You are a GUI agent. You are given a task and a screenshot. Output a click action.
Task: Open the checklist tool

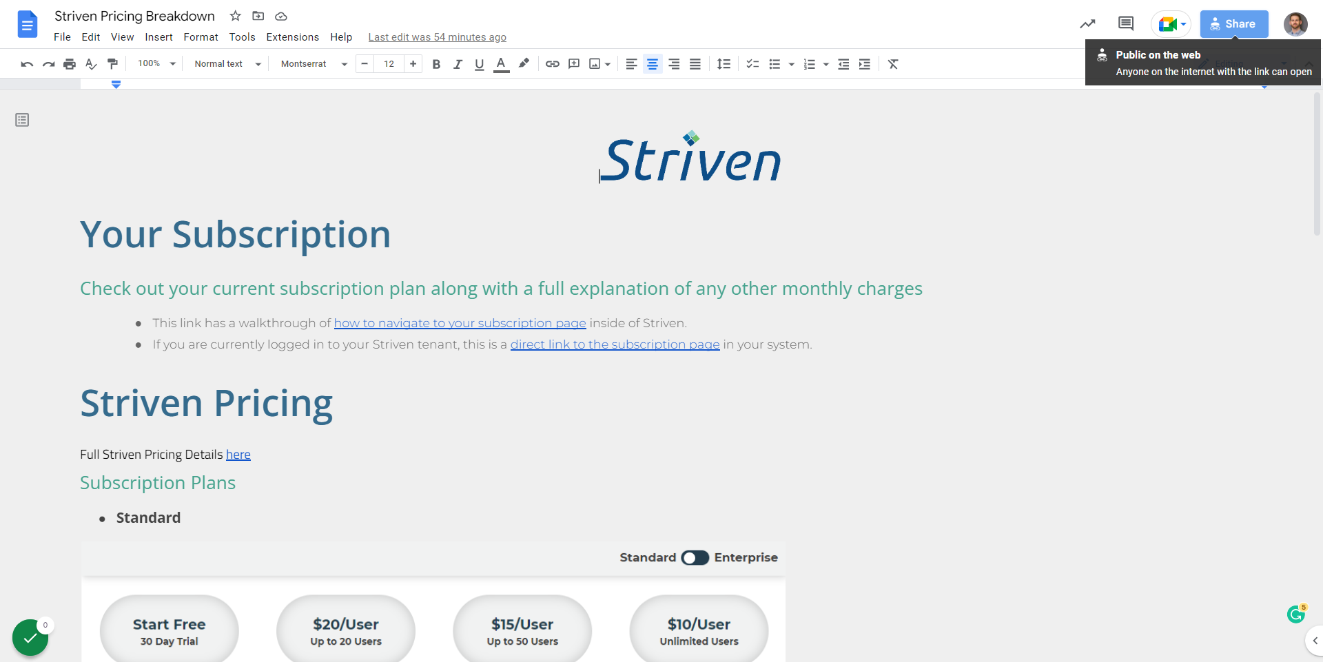(752, 64)
